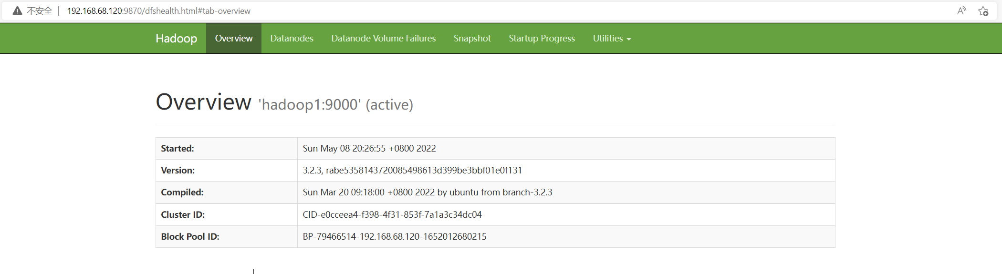Click the Cluster ID: row label

click(x=183, y=214)
